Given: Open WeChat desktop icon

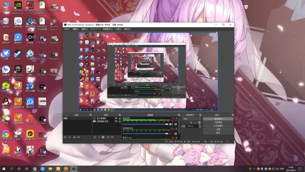Looking at the screenshot, I should (x=6, y=119).
